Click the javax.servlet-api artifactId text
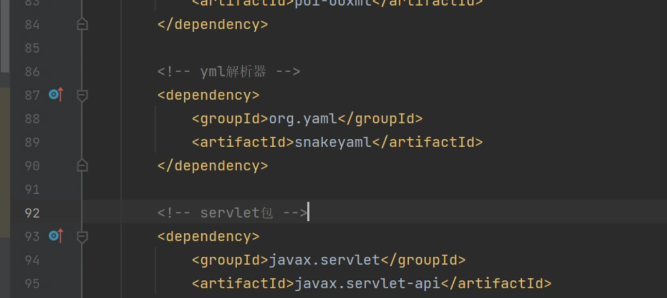 [x=367, y=283]
